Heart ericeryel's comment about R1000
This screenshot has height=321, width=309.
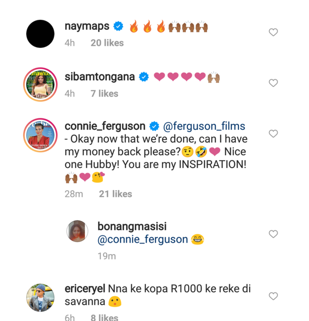click(273, 296)
